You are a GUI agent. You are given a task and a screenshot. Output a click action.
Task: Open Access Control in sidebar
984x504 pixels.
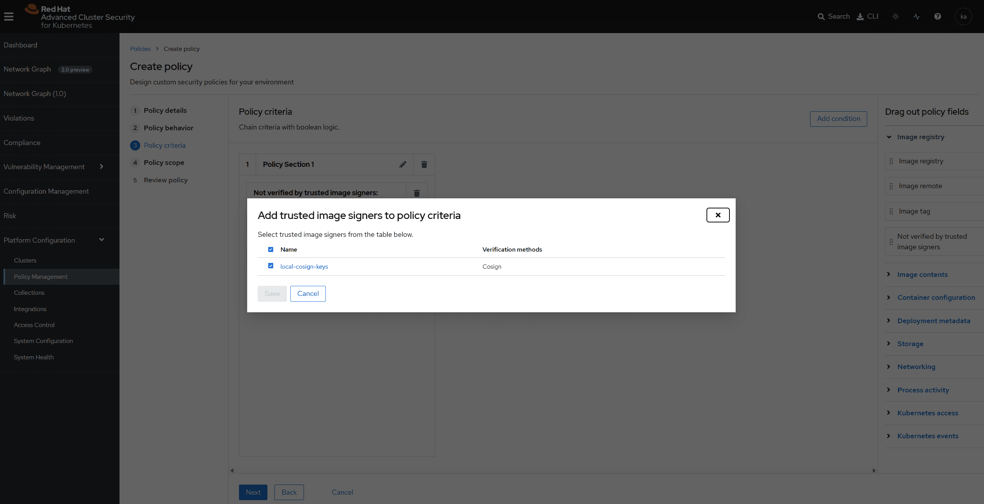point(61,325)
